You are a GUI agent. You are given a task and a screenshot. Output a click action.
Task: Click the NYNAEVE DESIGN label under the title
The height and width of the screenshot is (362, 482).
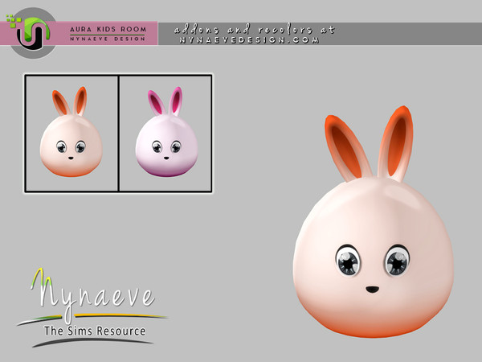point(108,39)
